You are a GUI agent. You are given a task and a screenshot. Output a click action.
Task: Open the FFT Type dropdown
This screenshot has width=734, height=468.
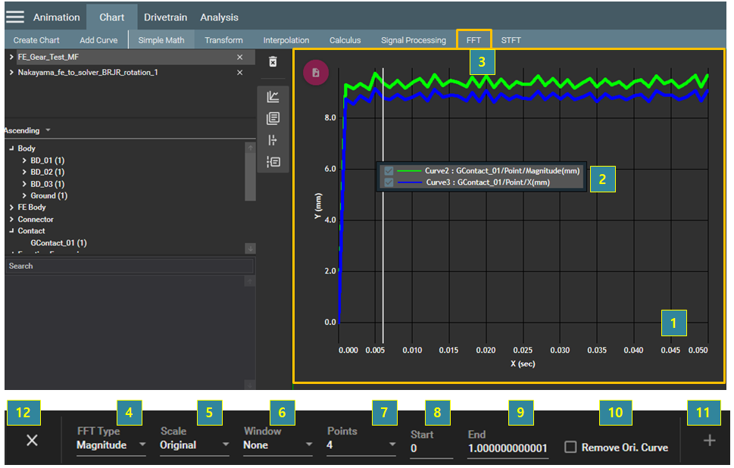[111, 445]
